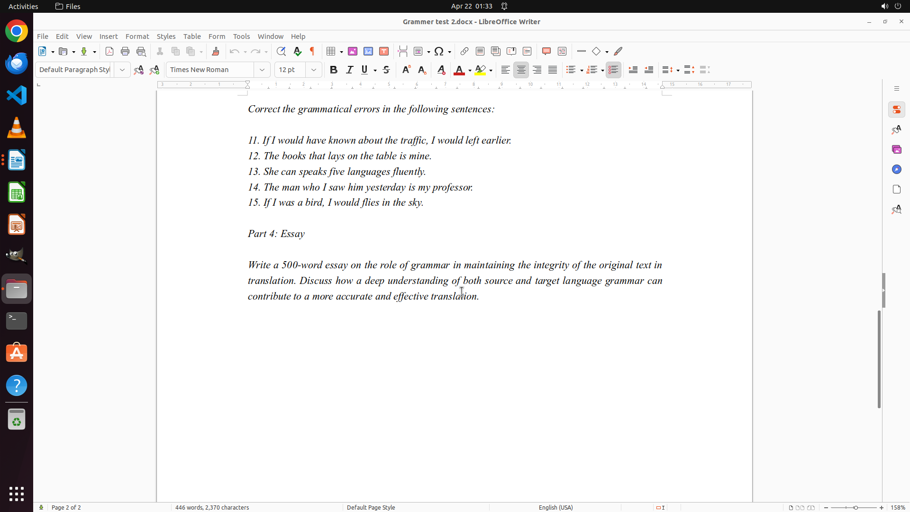The height and width of the screenshot is (512, 910).
Task: Apply Strikethrough formatting
Action: coord(386,70)
